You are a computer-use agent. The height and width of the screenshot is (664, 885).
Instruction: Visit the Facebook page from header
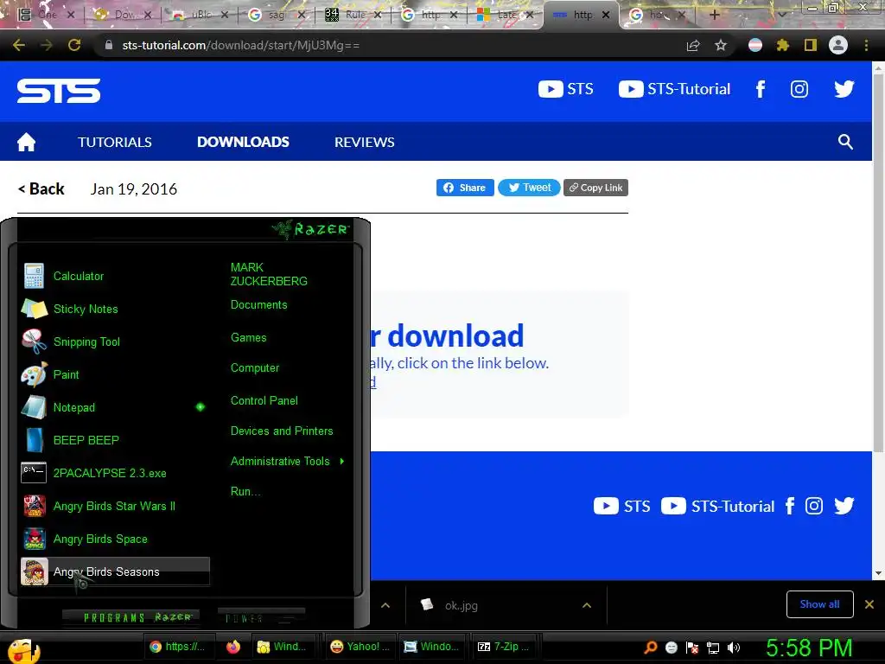coord(761,89)
